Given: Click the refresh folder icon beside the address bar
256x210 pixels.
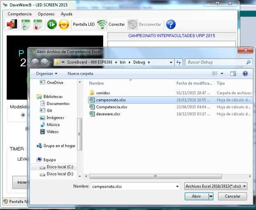Looking at the screenshot, I should (x=179, y=62).
